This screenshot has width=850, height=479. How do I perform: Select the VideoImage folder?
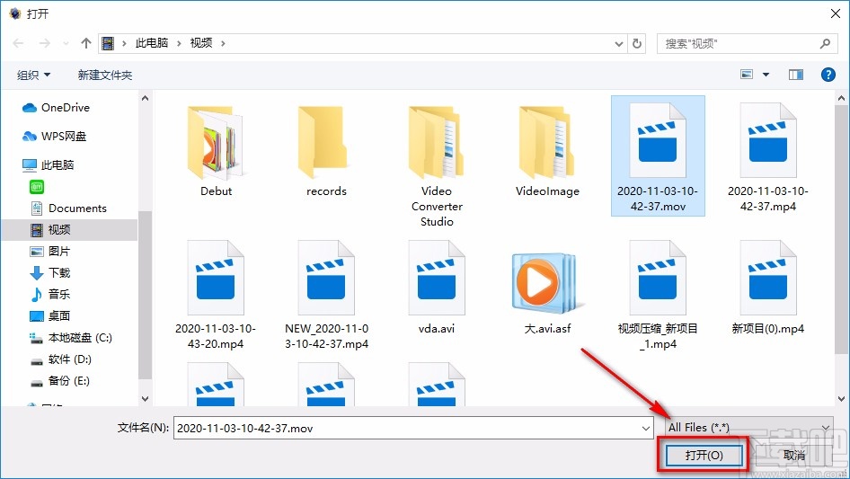coord(547,152)
